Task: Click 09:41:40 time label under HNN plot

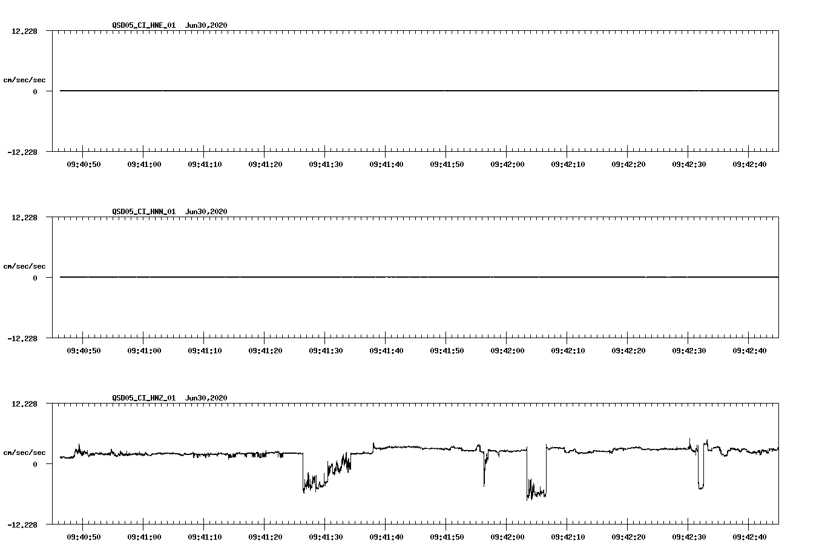Action: (x=386, y=351)
